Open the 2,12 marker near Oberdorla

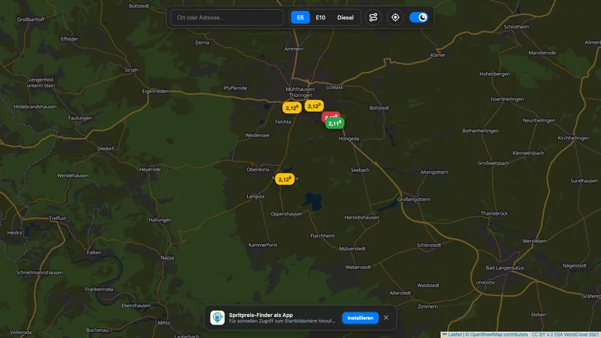[285, 179]
